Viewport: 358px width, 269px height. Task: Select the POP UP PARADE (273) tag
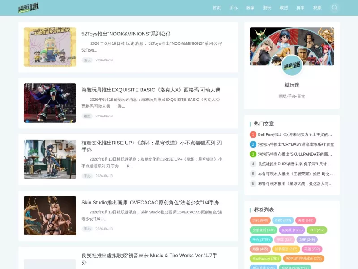(304, 259)
